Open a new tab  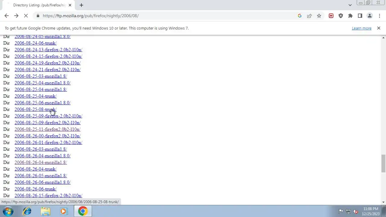pos(81,5)
